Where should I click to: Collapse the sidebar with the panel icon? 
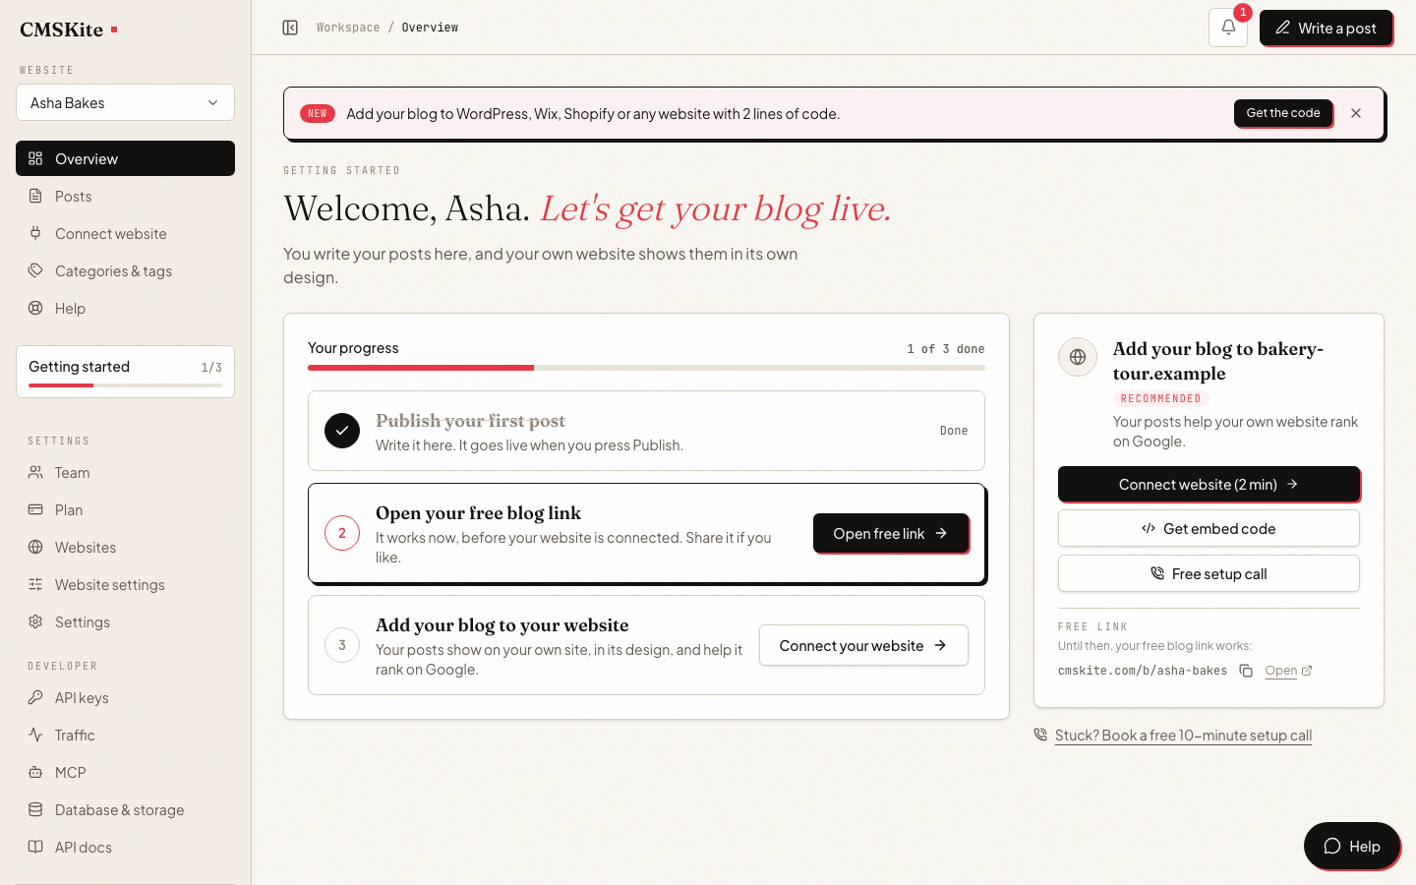pyautogui.click(x=290, y=28)
